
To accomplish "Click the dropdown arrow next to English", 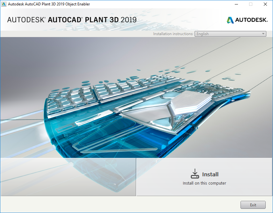I will pyautogui.click(x=263, y=34).
